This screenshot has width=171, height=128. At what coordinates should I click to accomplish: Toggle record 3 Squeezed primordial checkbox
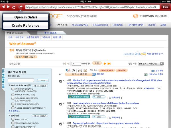point(61,124)
